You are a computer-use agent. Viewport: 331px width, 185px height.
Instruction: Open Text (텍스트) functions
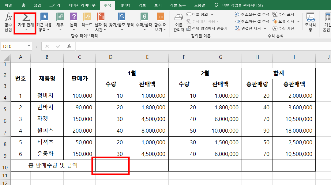tap(87, 22)
